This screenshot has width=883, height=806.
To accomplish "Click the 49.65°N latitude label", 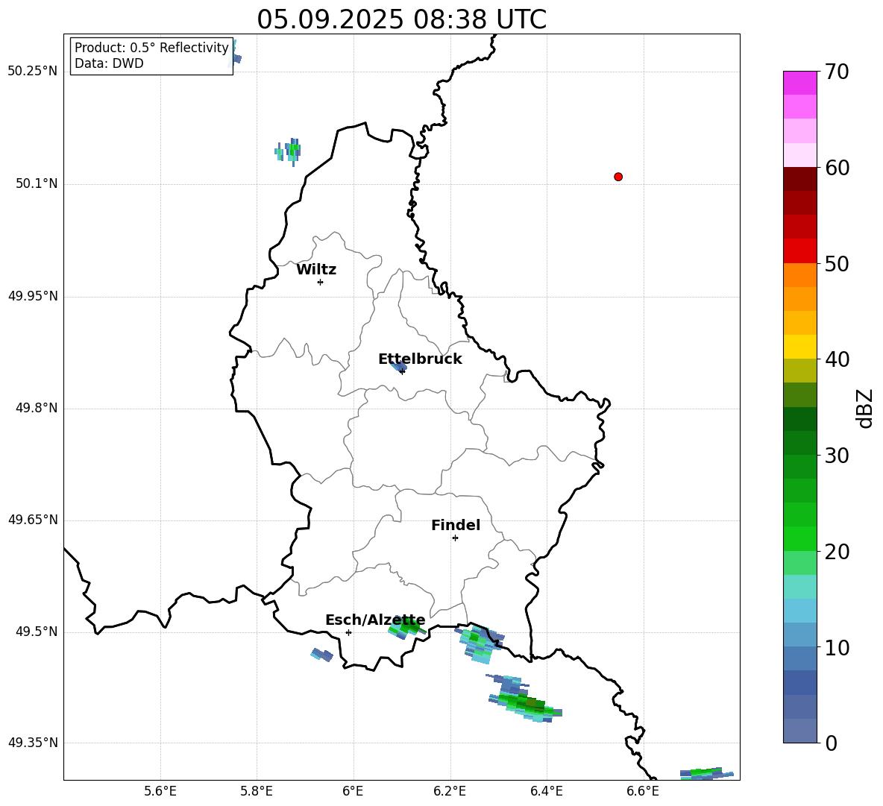I will click(33, 520).
